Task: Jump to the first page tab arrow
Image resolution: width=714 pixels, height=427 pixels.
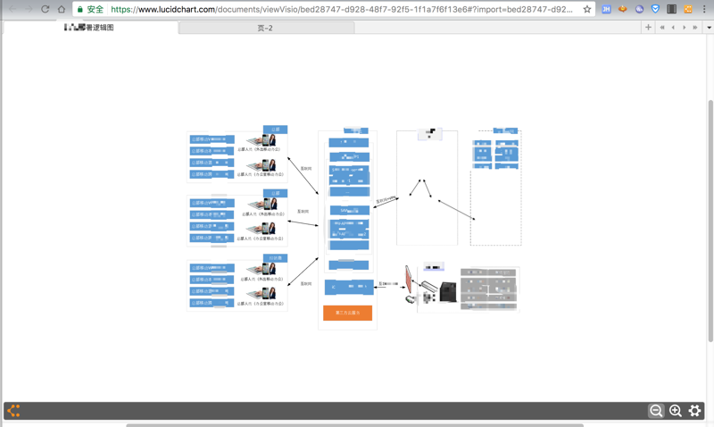Action: [662, 28]
